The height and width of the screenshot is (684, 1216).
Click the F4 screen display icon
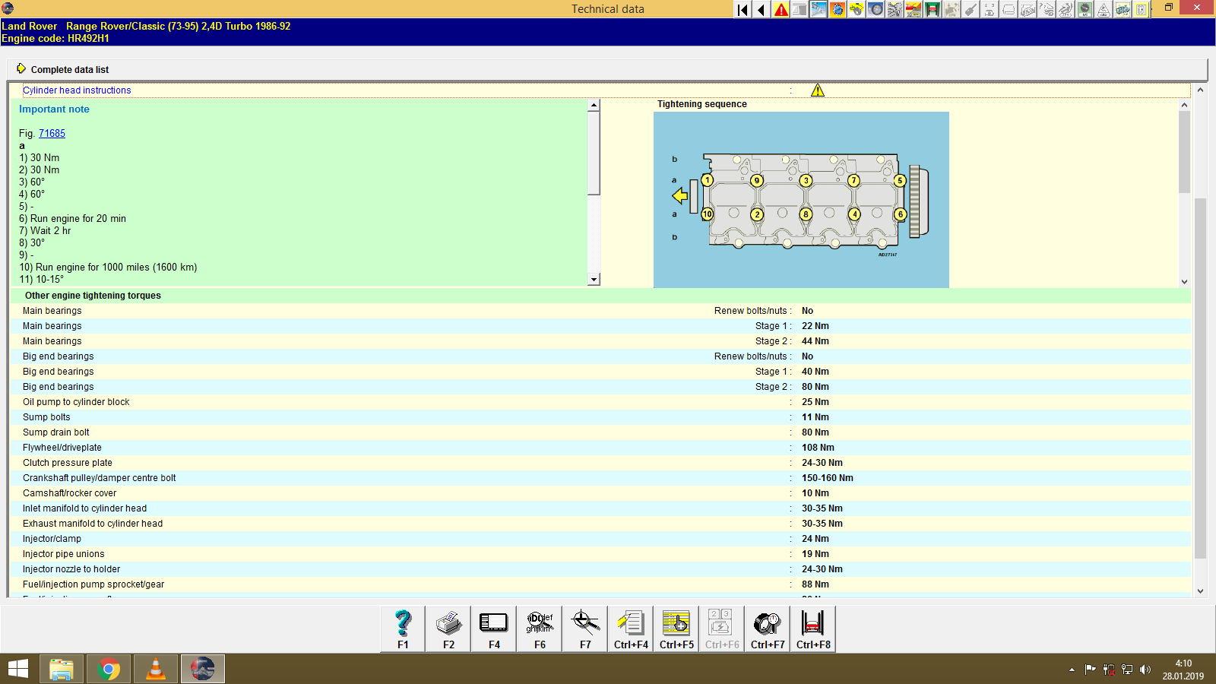tap(493, 629)
